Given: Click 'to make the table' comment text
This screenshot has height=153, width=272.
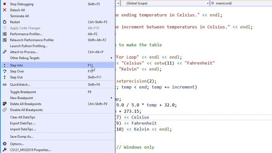Looking at the screenshot, I should click(x=140, y=45).
